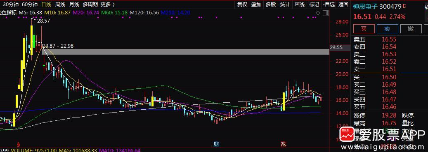428x152 pixels.
Task: Click the red 买 buy button
Action: 364,28
